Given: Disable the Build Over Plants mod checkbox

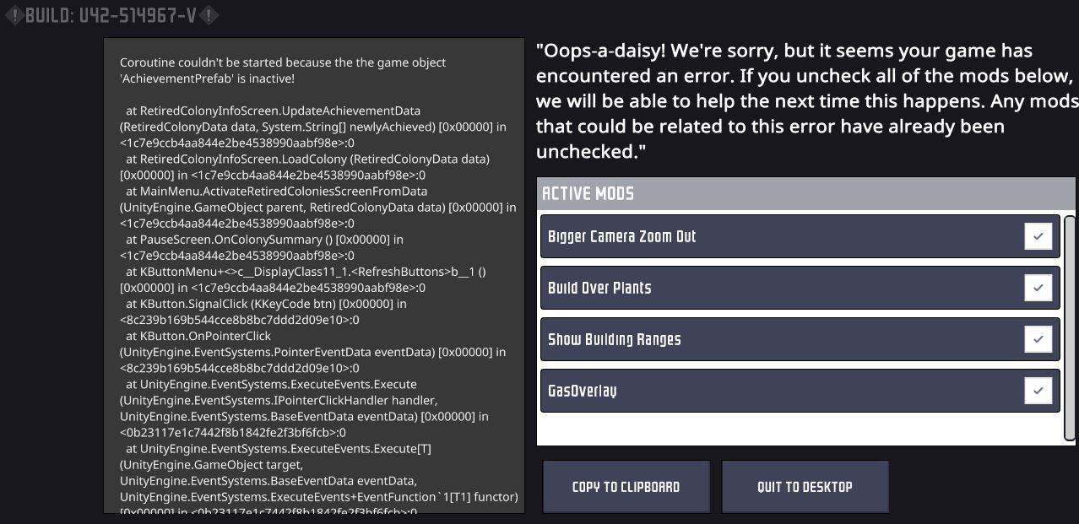Looking at the screenshot, I should (x=1038, y=288).
